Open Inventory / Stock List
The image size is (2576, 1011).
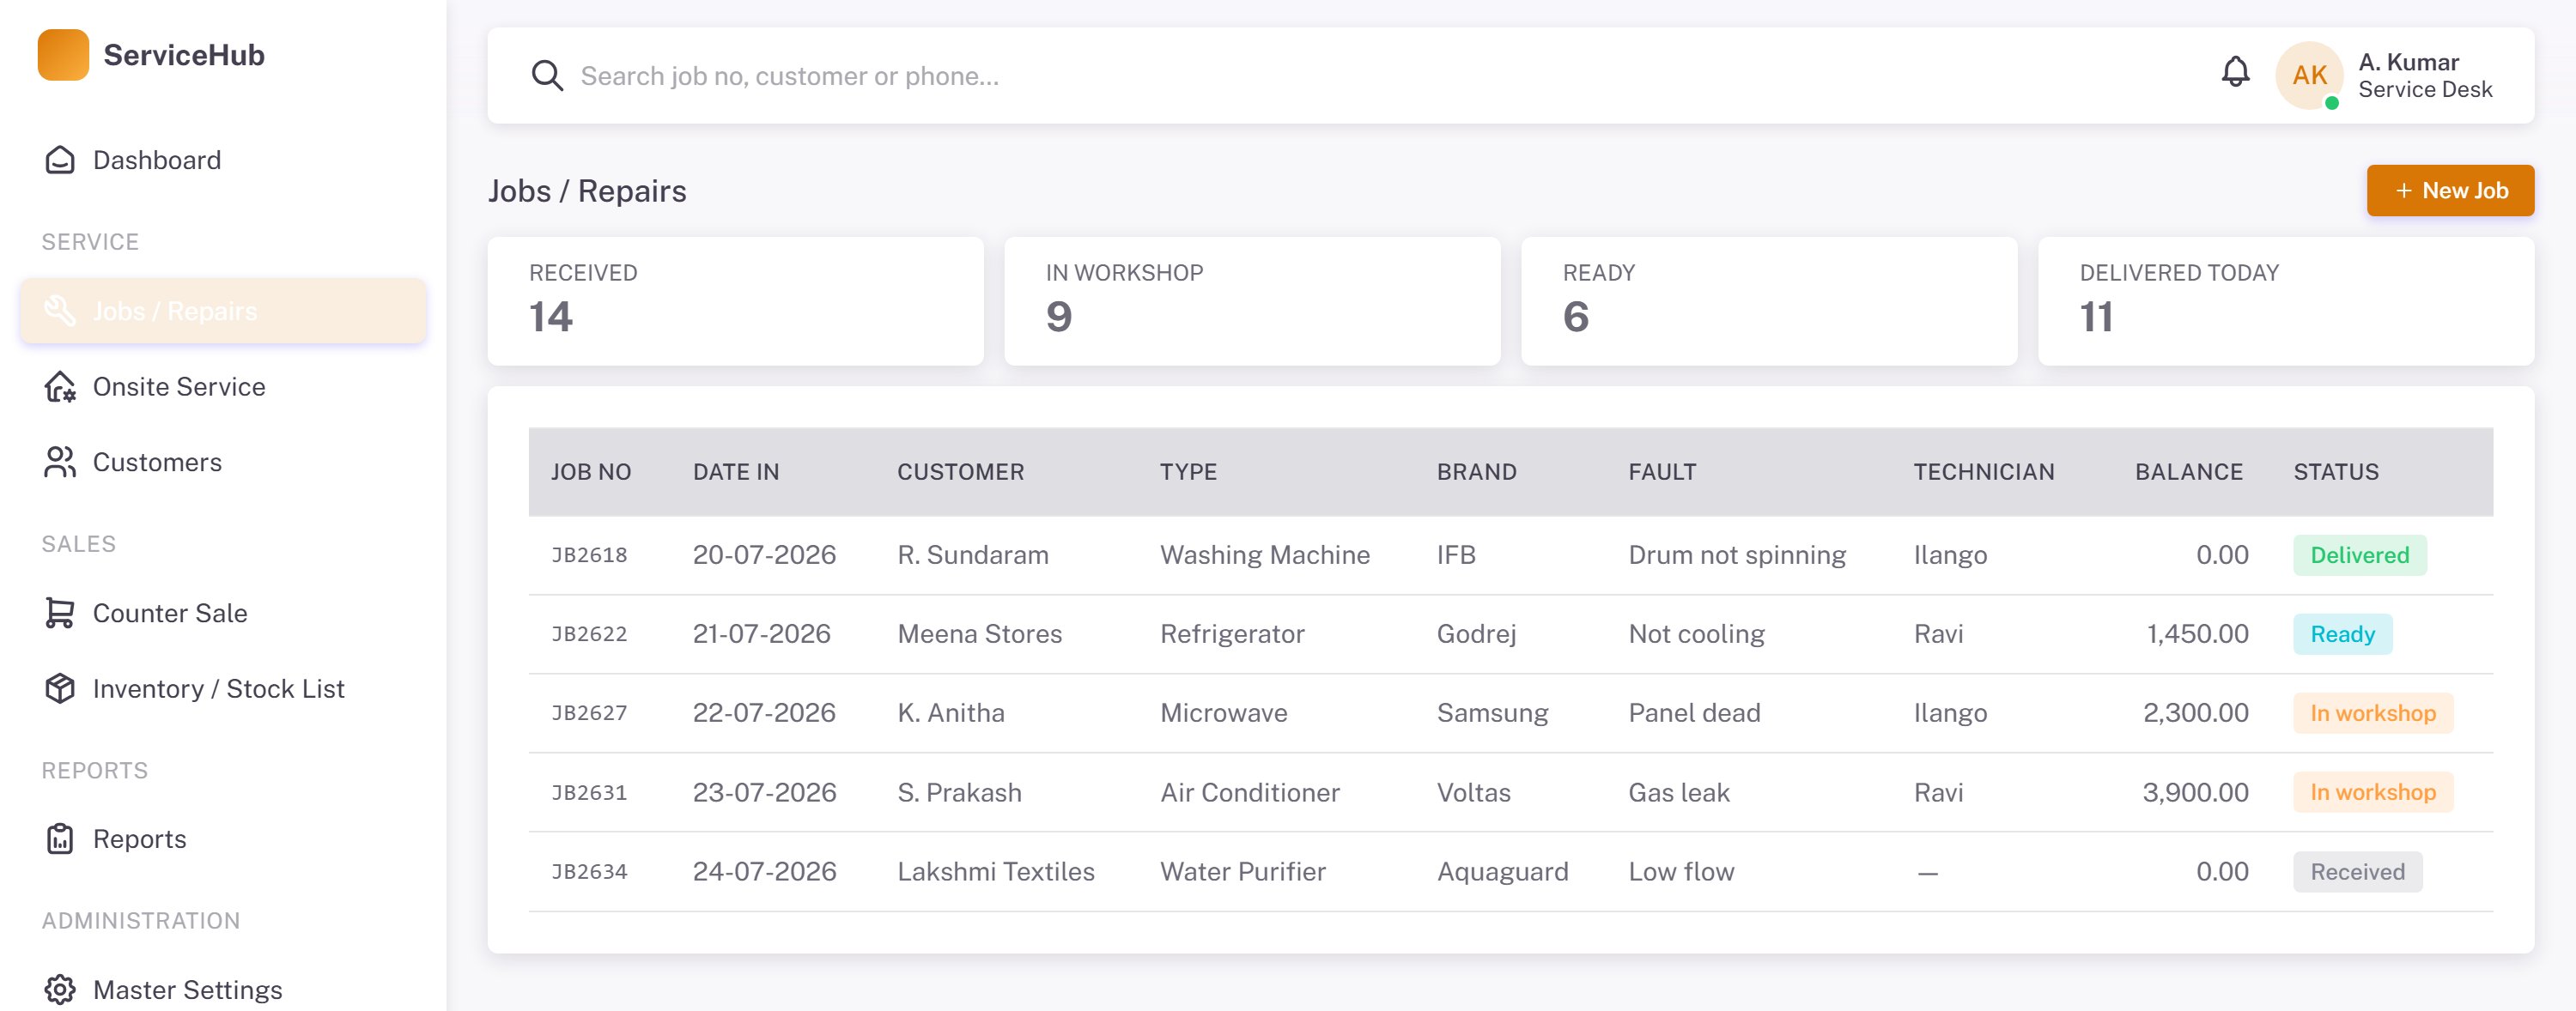(x=223, y=688)
